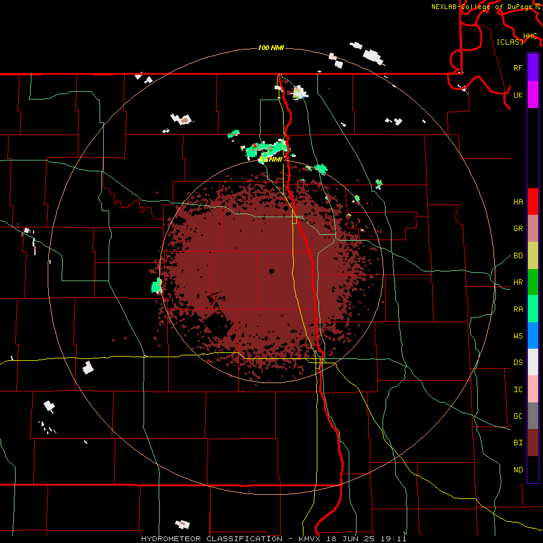Screen dimensions: 543x543
Task: Click the black radar site dot at the scan center
Action: (272, 271)
